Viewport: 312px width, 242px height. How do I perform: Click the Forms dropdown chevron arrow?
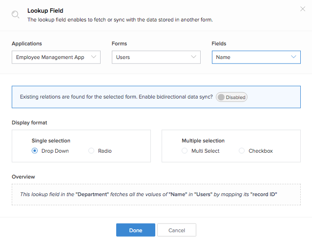point(194,57)
